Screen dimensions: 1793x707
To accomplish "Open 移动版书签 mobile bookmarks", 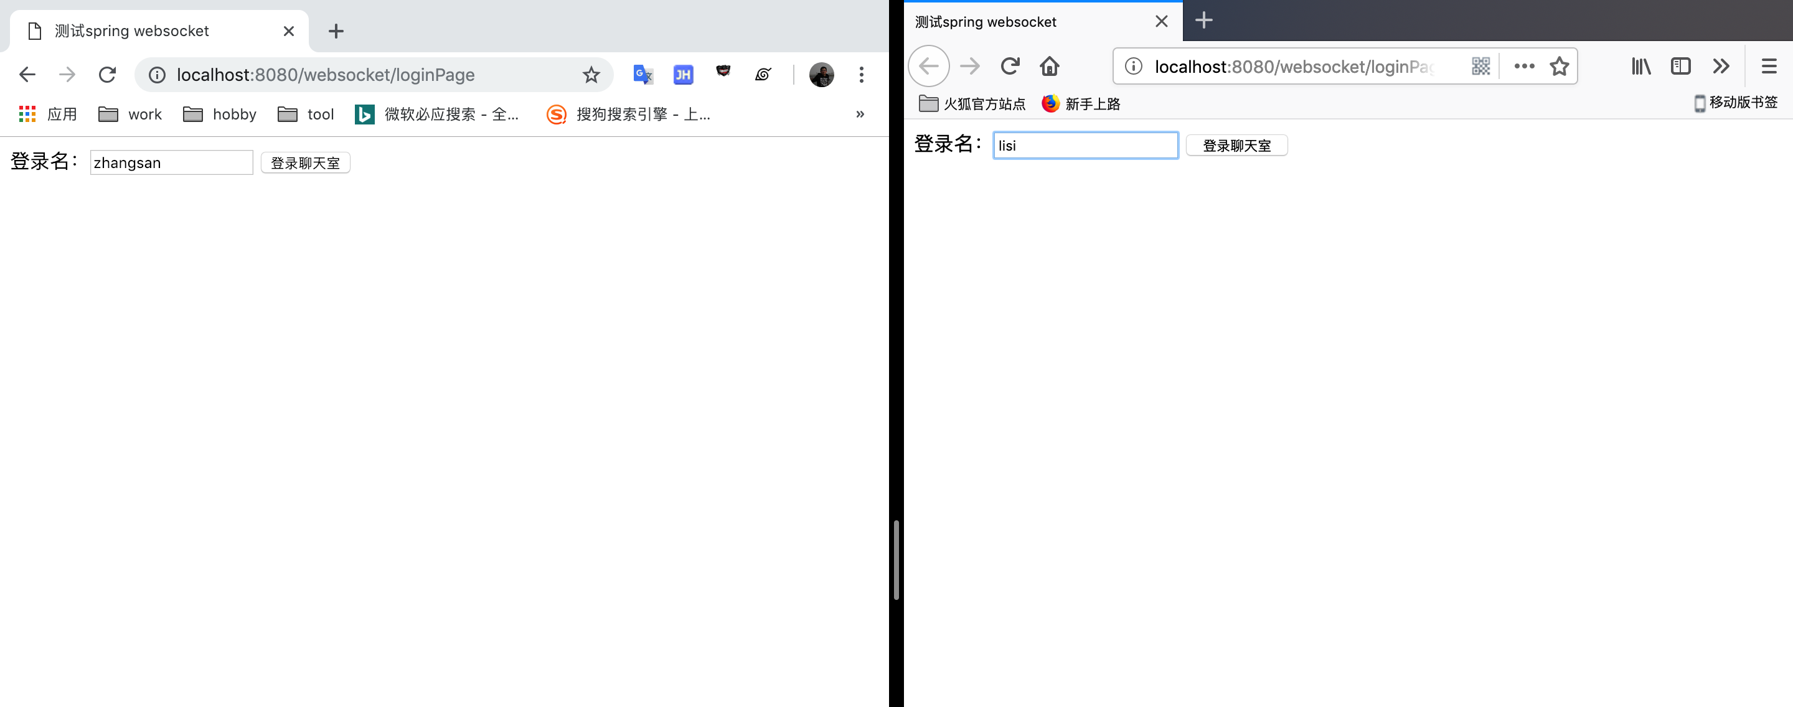I will click(1736, 103).
